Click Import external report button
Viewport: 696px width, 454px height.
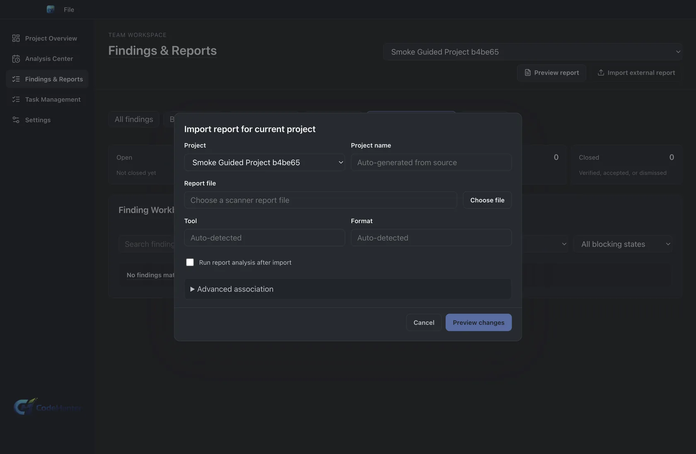[x=636, y=72]
